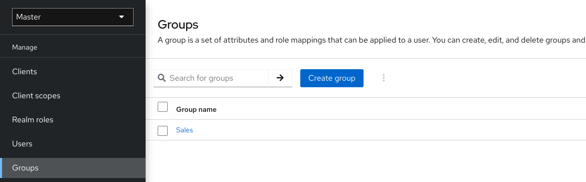Viewport: 586px width, 182px height.
Task: Check the Sales group checkbox
Action: point(163,131)
